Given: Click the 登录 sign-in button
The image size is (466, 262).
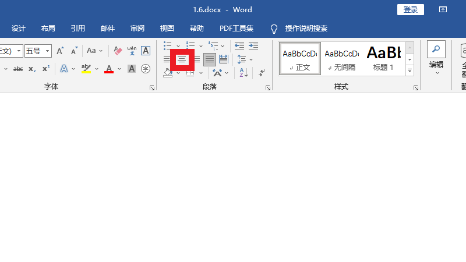Looking at the screenshot, I should tap(410, 10).
